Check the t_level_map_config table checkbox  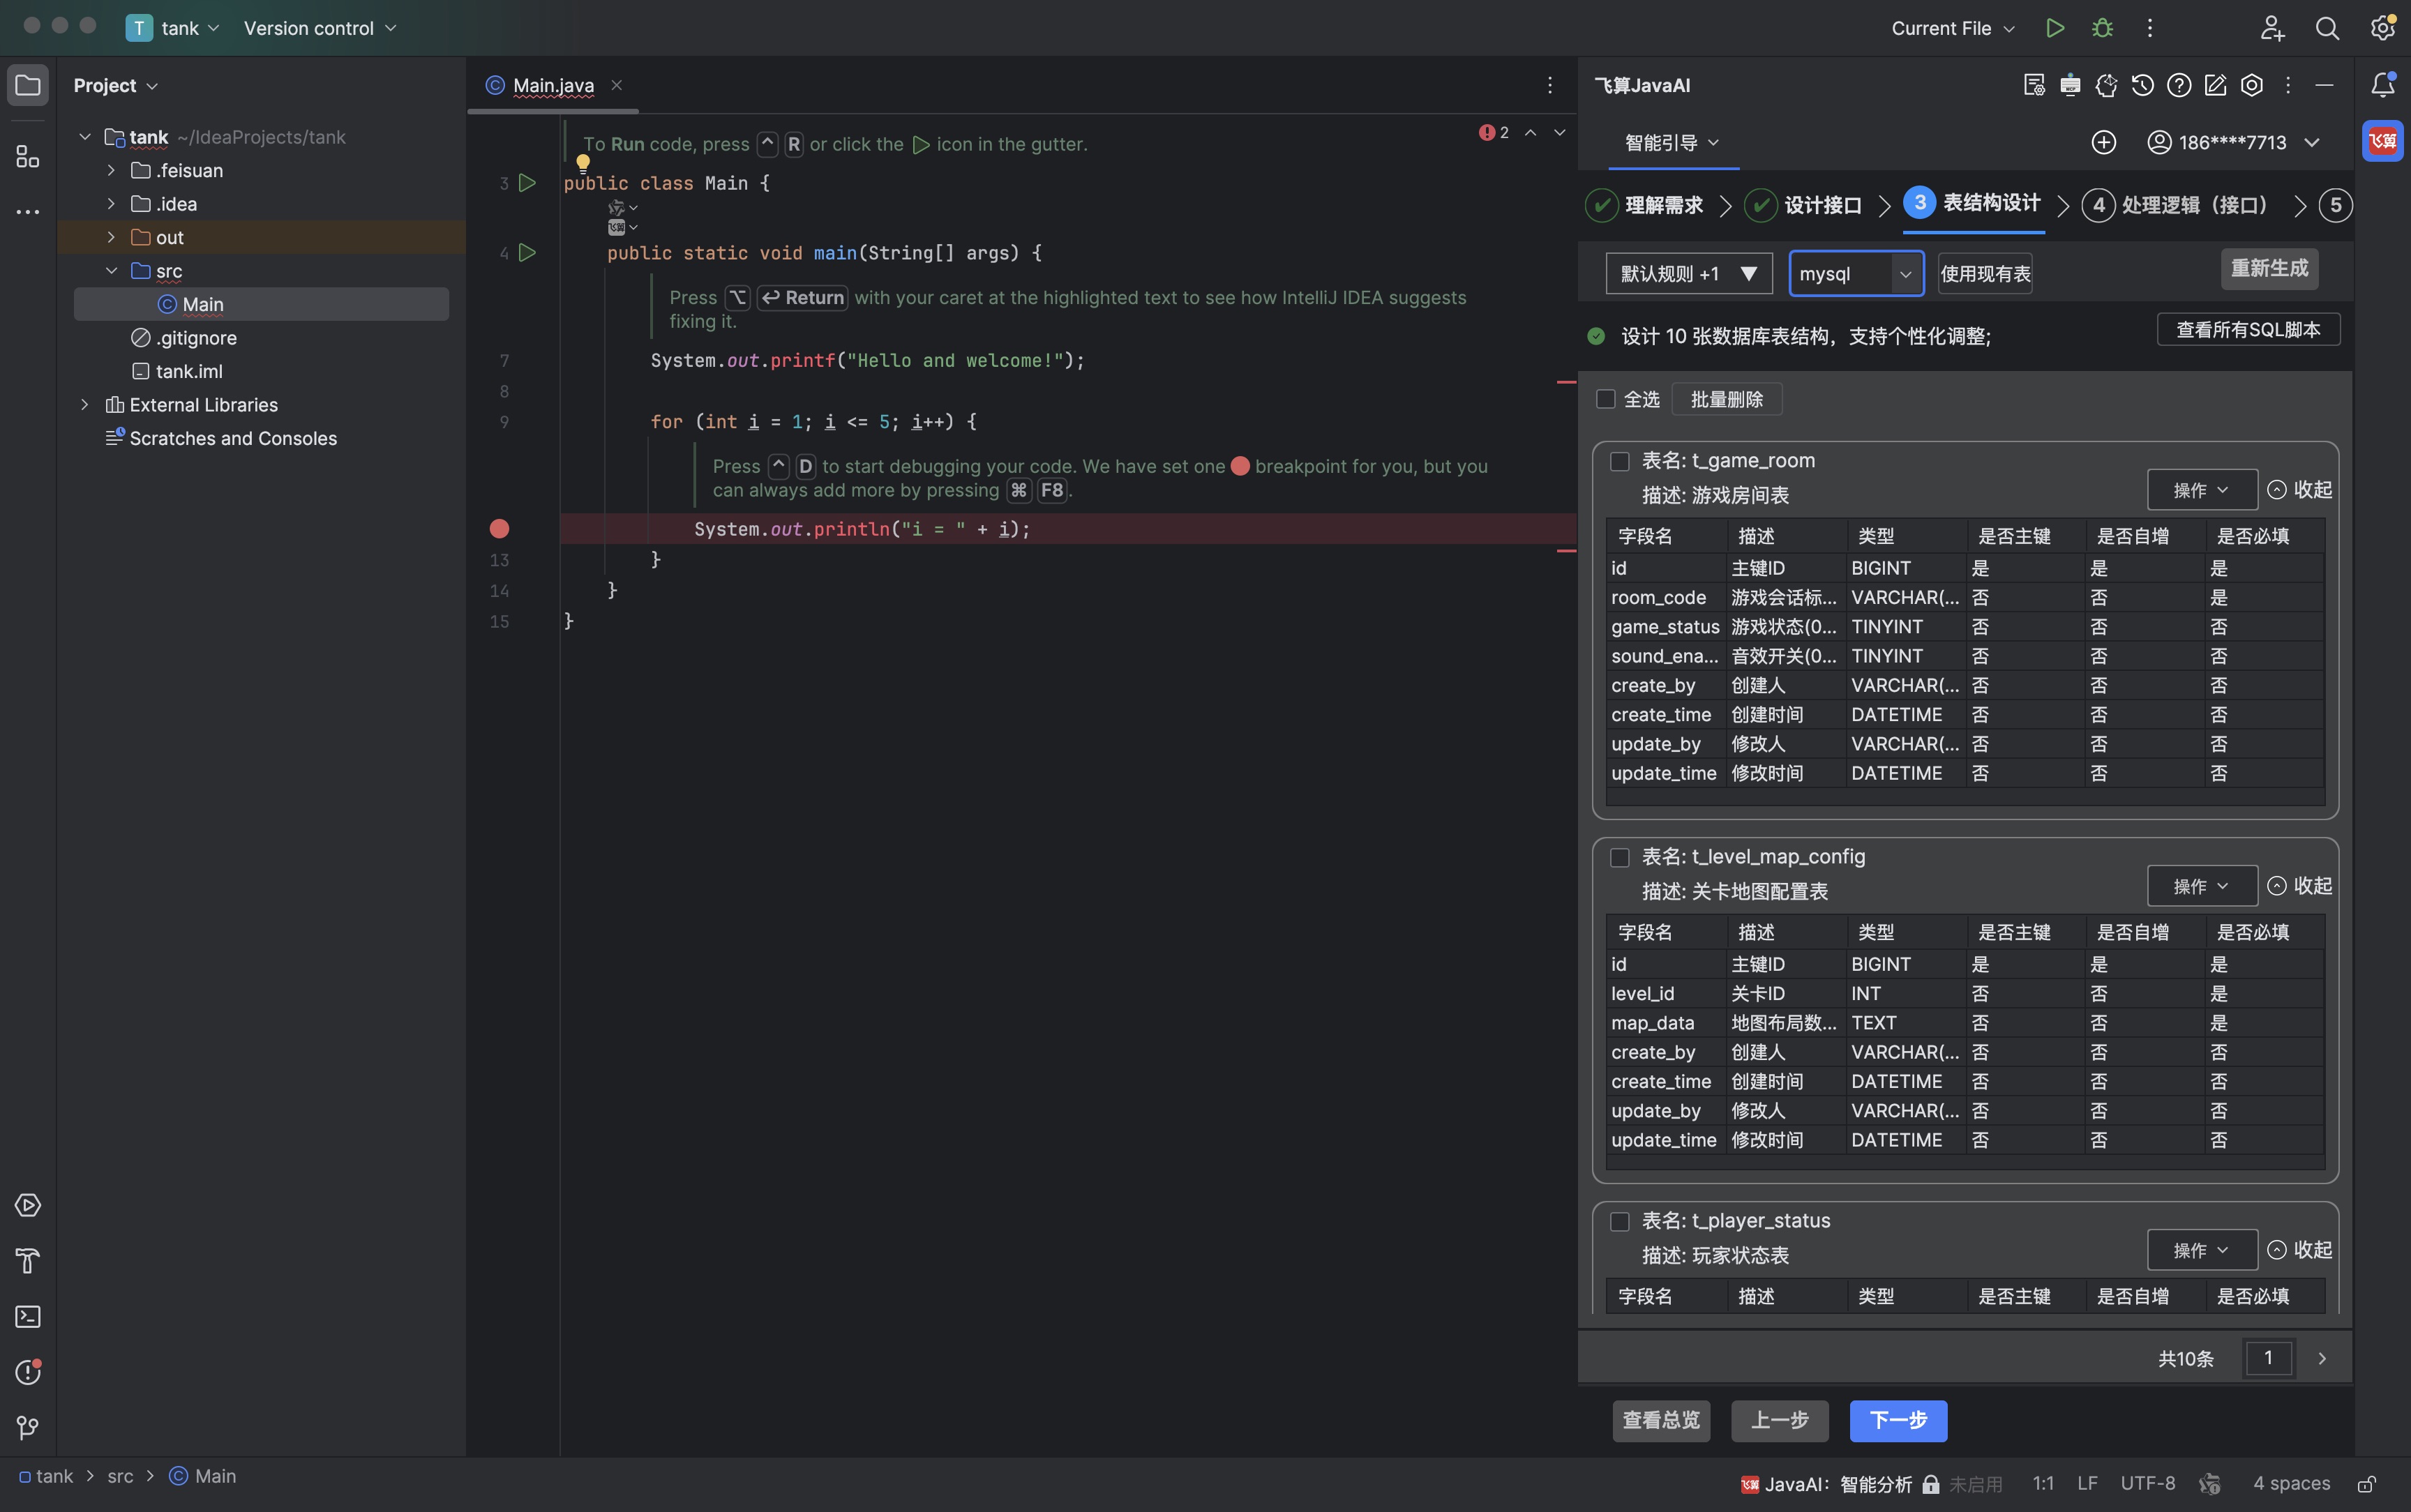pyautogui.click(x=1620, y=857)
